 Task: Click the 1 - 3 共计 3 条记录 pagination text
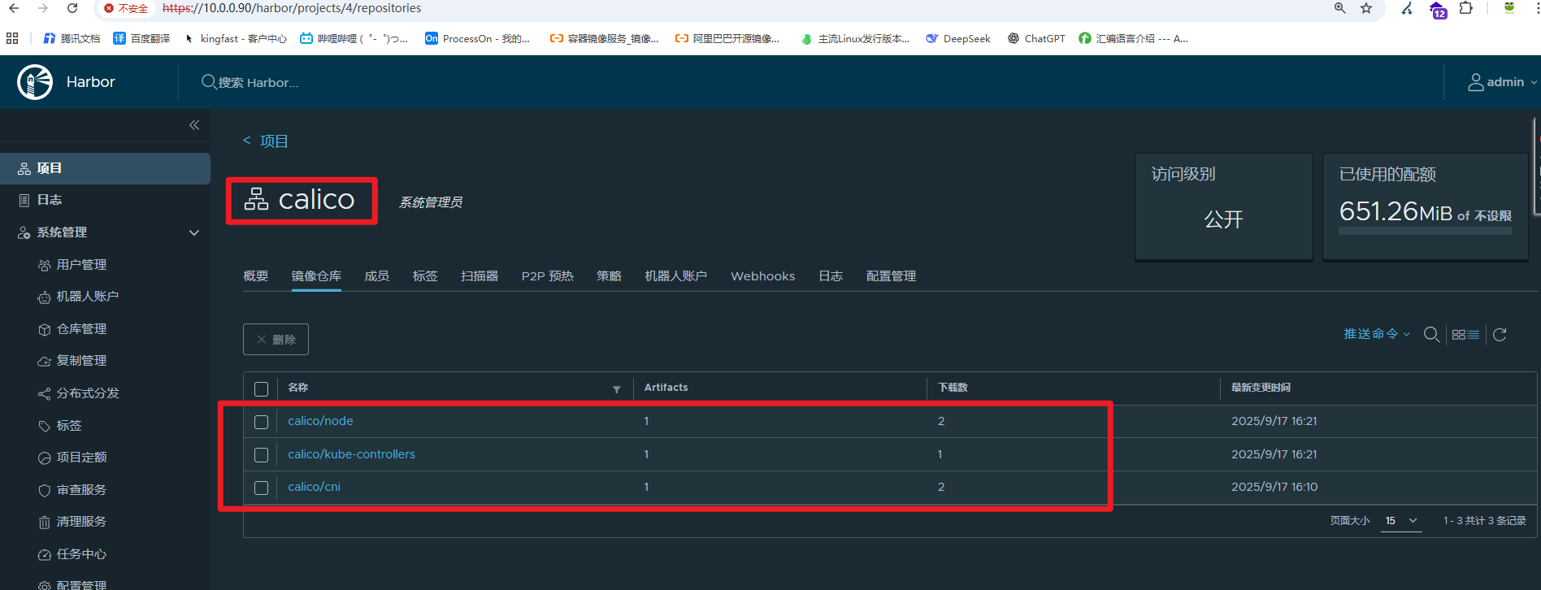tap(1485, 521)
